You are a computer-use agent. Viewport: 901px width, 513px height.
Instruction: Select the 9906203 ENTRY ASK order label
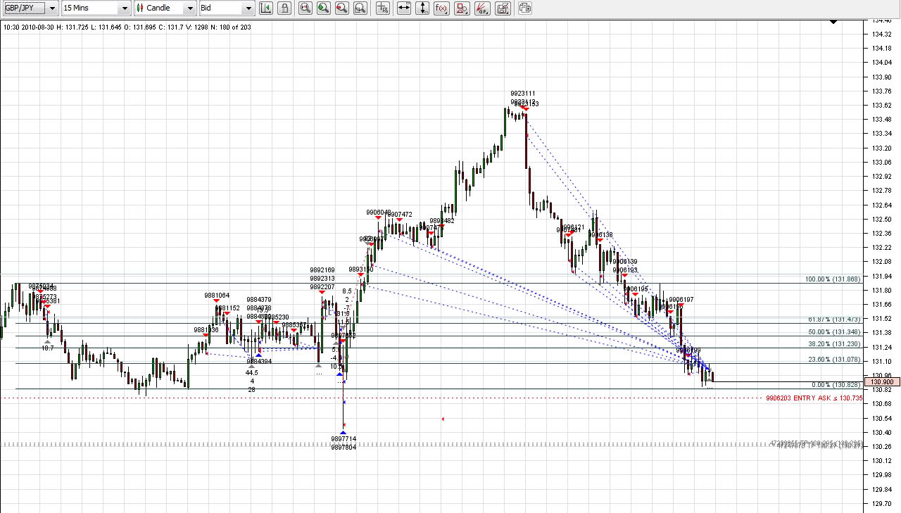pos(814,398)
